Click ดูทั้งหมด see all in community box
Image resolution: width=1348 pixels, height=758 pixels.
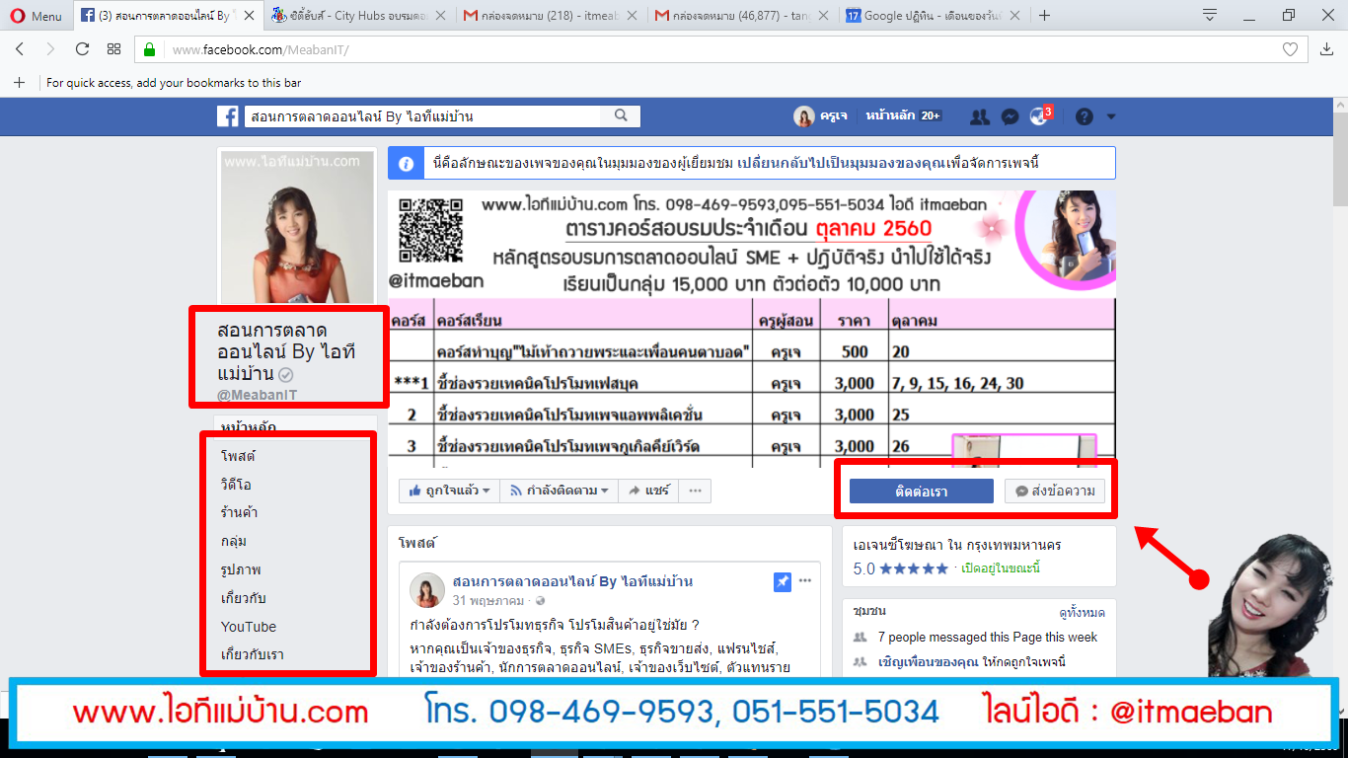coord(1082,613)
